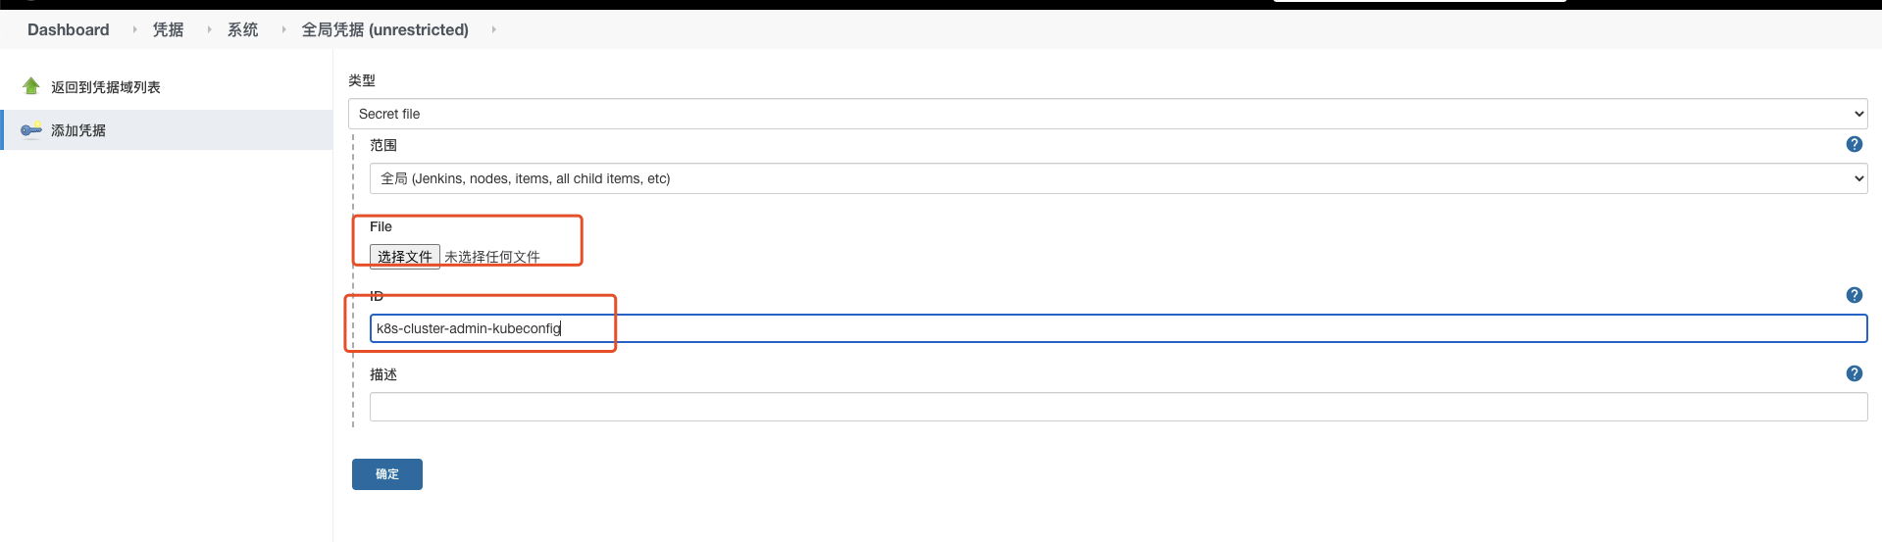The image size is (1882, 542).
Task: Click the green up-arrow return icon
Action: coord(31,86)
